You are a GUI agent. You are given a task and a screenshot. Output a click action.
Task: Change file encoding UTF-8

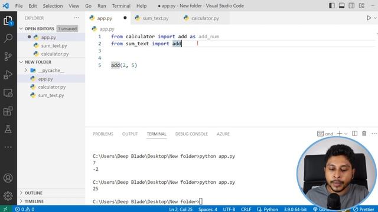(x=229, y=209)
